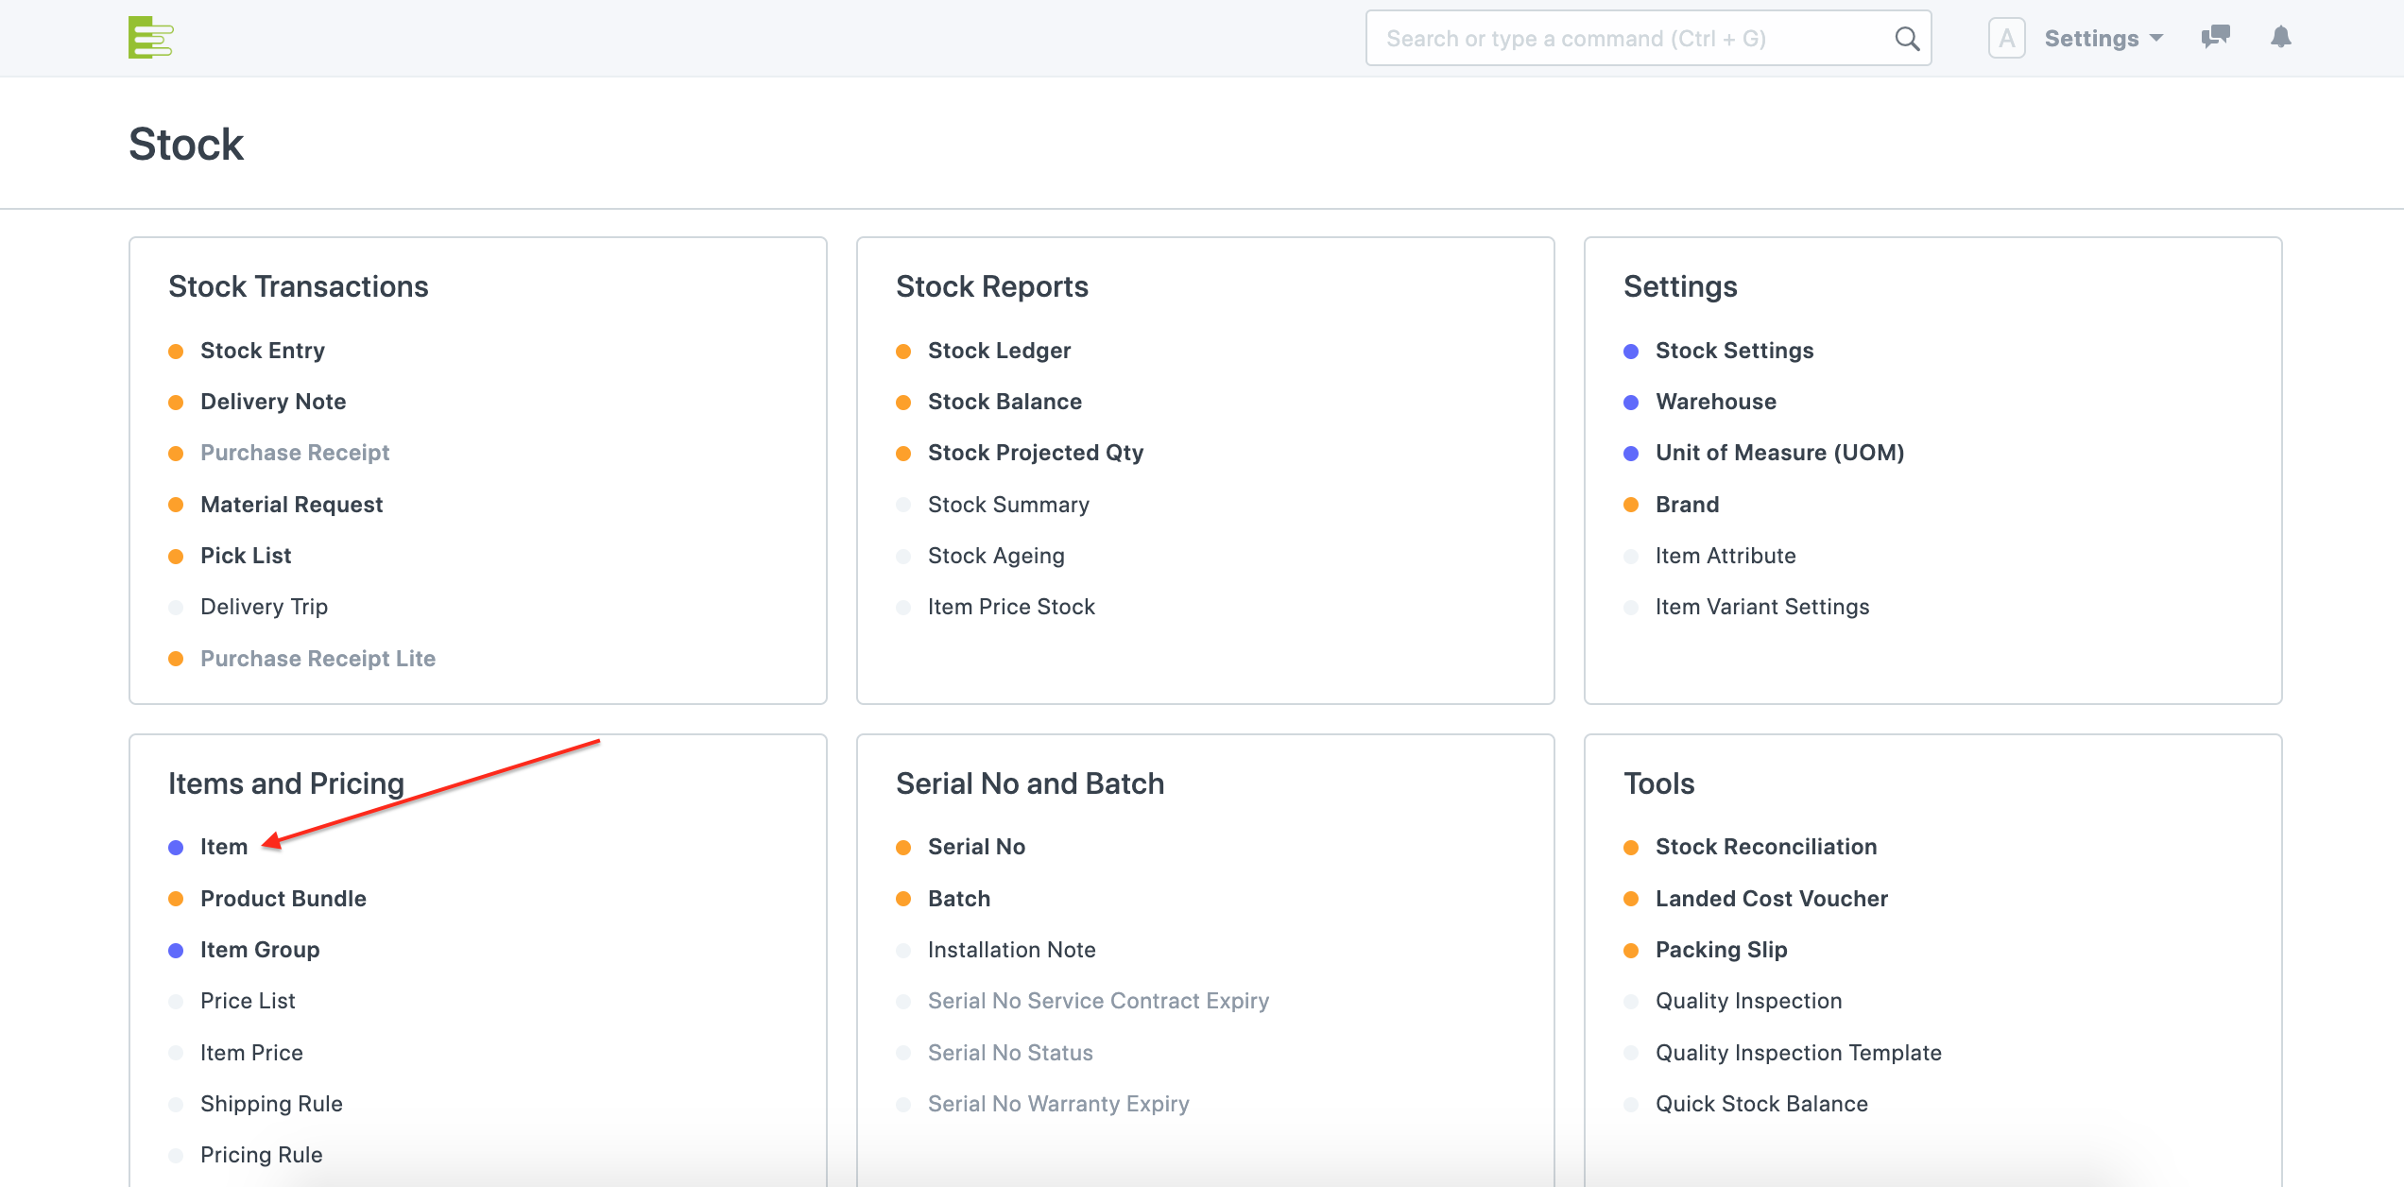This screenshot has height=1187, width=2404.
Task: Open Pricing Rule link
Action: click(x=261, y=1155)
